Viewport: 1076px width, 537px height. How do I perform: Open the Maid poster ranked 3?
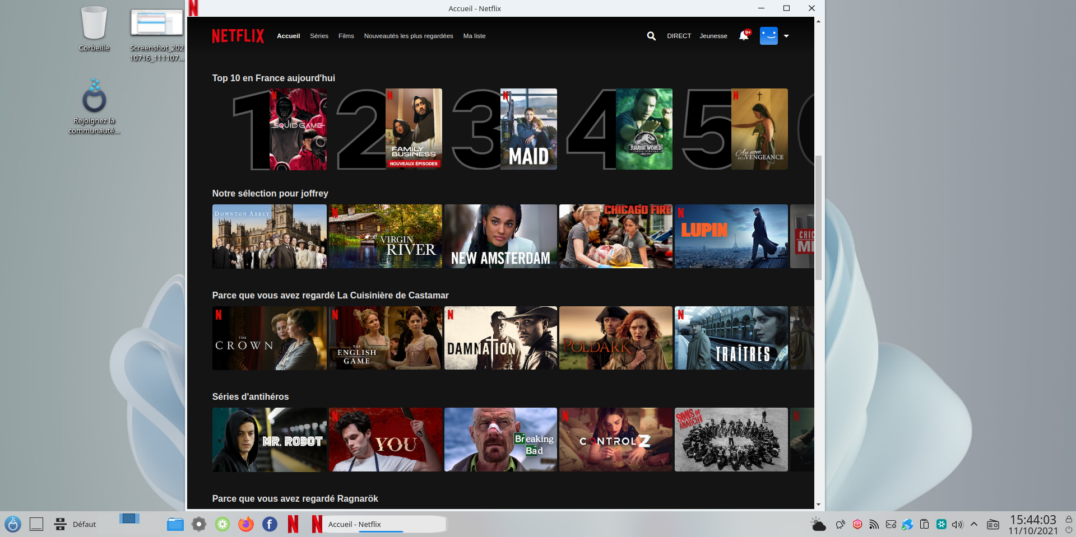[528, 129]
